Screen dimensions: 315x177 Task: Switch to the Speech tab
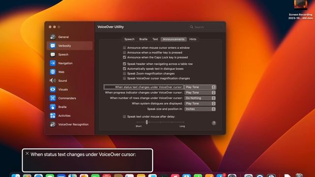point(129,39)
